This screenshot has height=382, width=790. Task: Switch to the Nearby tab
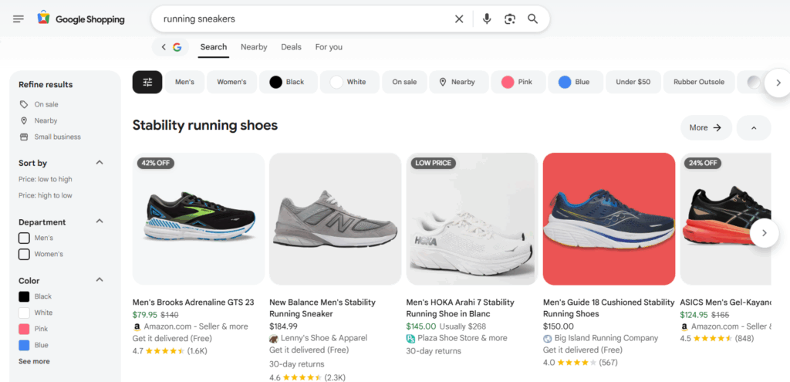(x=254, y=47)
